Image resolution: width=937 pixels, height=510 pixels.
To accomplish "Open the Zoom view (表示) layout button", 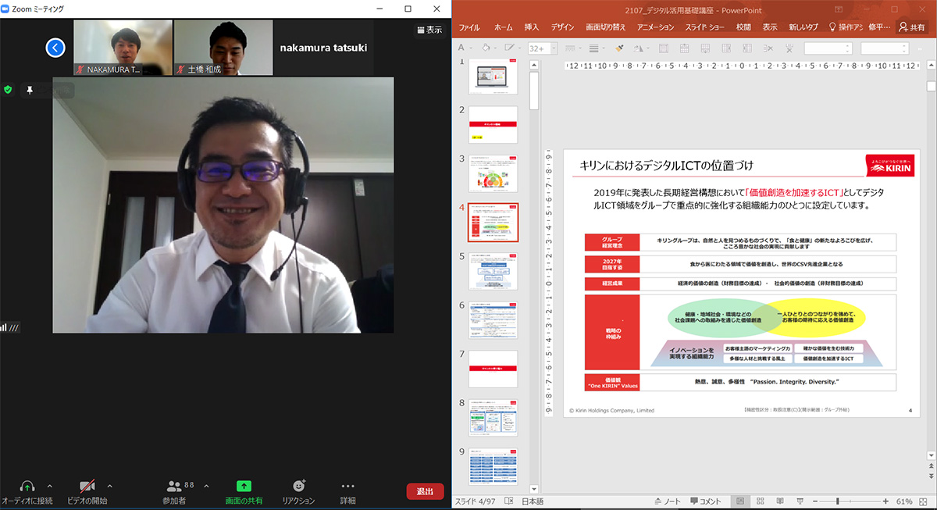I will [x=429, y=30].
